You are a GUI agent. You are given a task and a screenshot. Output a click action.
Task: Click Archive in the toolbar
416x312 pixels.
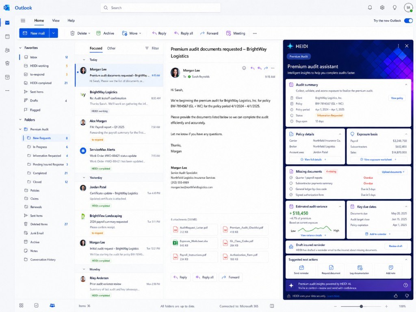click(x=105, y=33)
